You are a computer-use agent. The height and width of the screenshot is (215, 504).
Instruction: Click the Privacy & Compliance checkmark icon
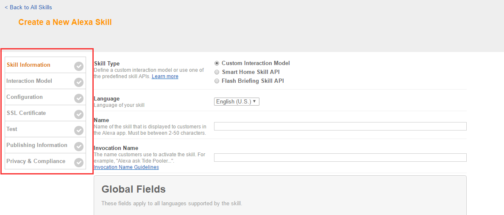(79, 162)
